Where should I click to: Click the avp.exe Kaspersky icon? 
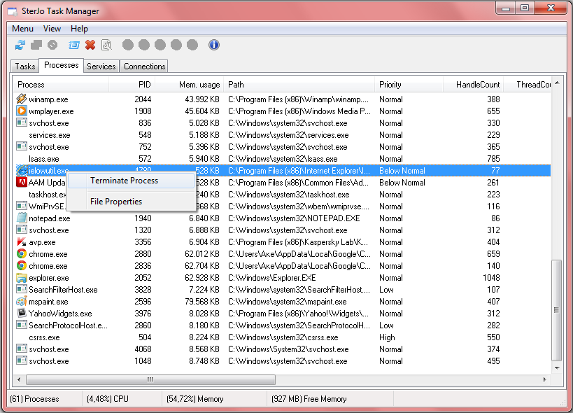pos(22,241)
